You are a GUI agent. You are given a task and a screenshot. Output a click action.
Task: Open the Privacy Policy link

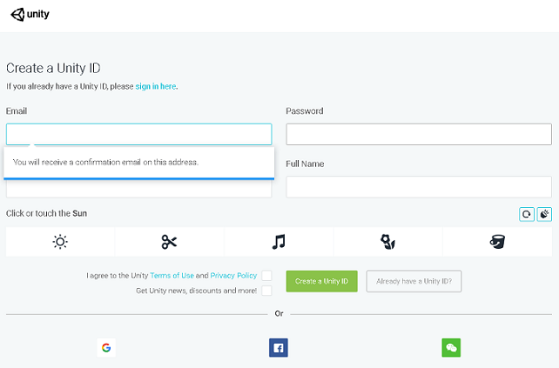(233, 275)
